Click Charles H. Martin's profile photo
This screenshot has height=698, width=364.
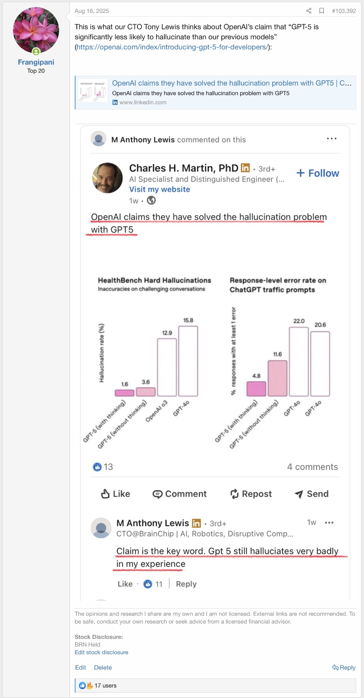click(x=107, y=178)
